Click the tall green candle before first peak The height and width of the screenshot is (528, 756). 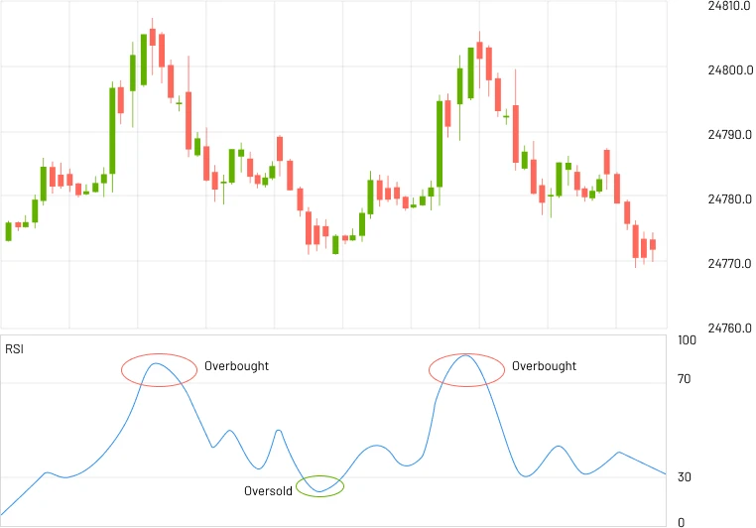[x=112, y=129]
